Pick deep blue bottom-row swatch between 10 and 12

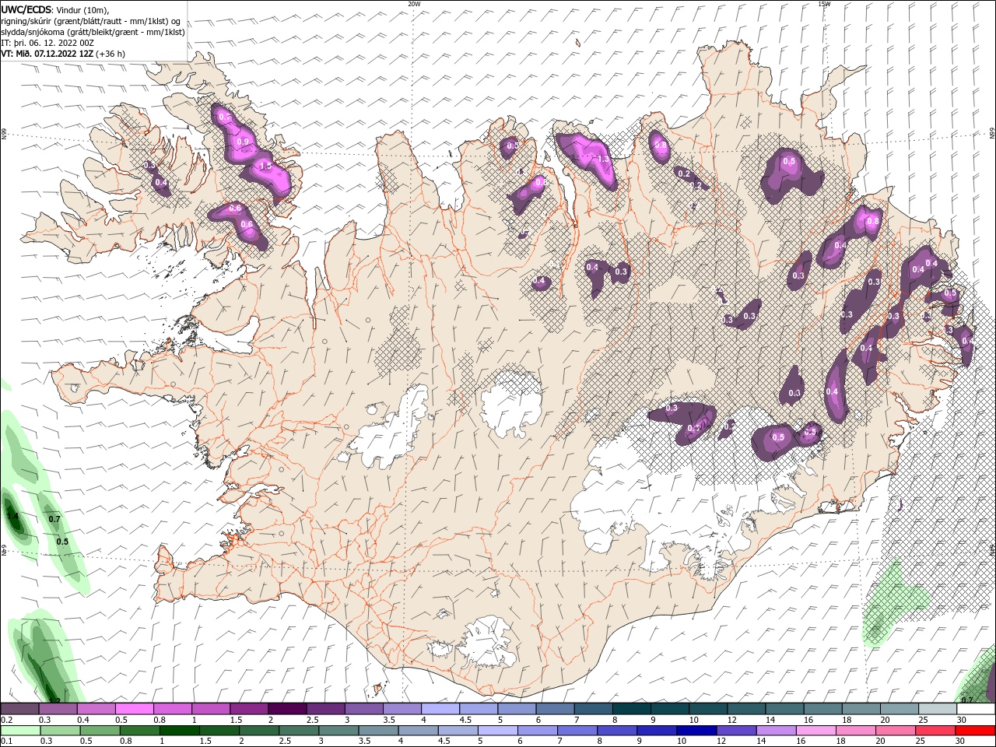tap(696, 731)
